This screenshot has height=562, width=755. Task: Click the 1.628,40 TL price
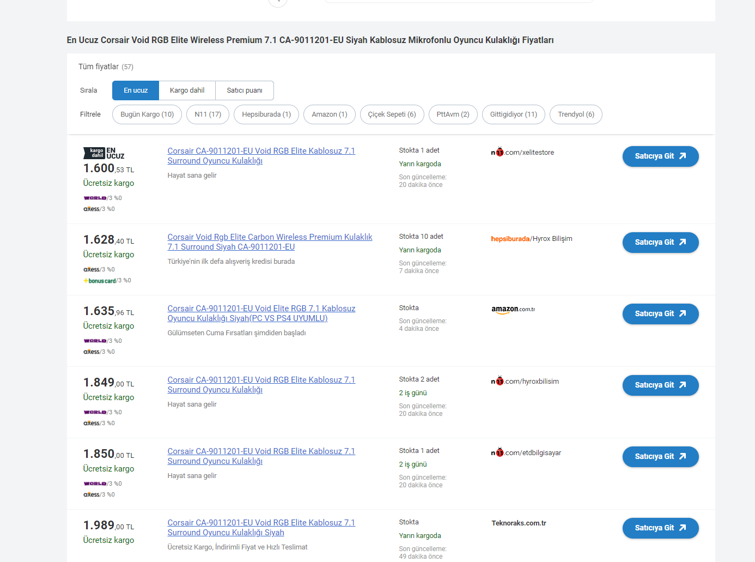[x=108, y=240]
